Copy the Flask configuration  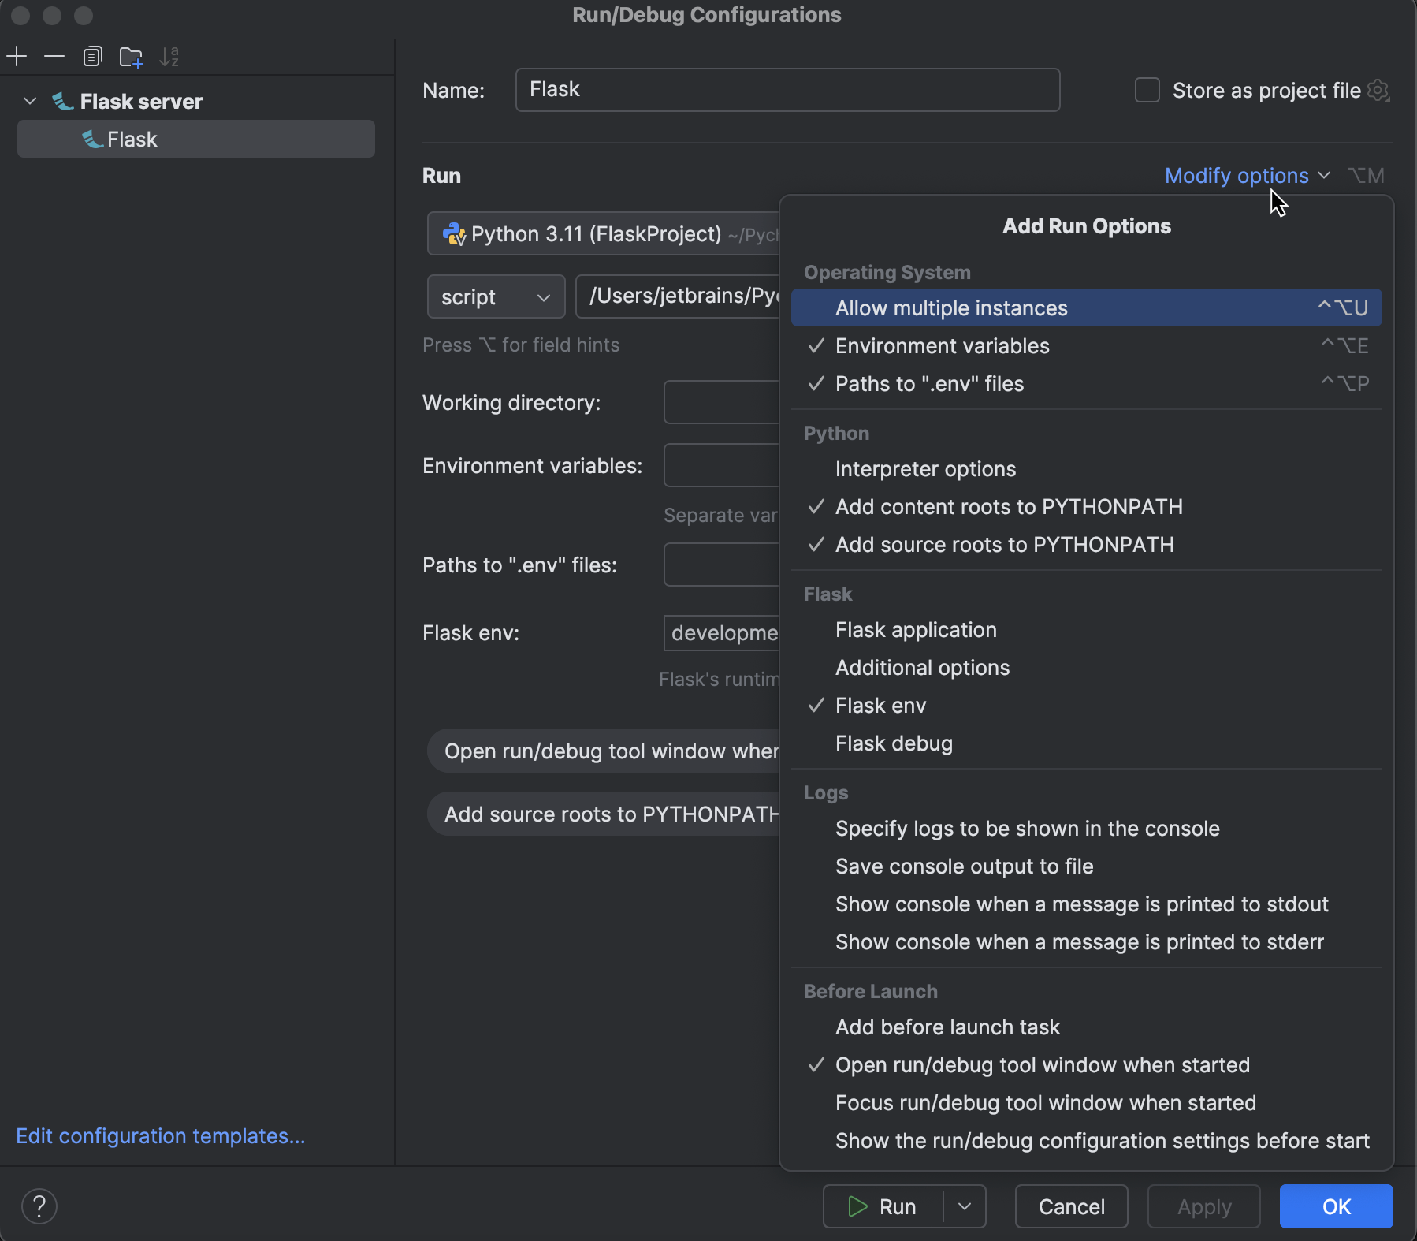(93, 56)
